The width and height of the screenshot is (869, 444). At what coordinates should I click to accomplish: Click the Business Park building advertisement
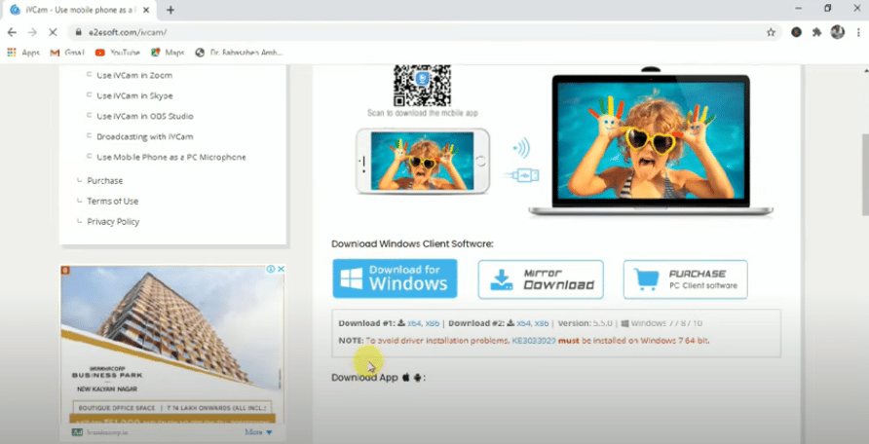[x=172, y=345]
